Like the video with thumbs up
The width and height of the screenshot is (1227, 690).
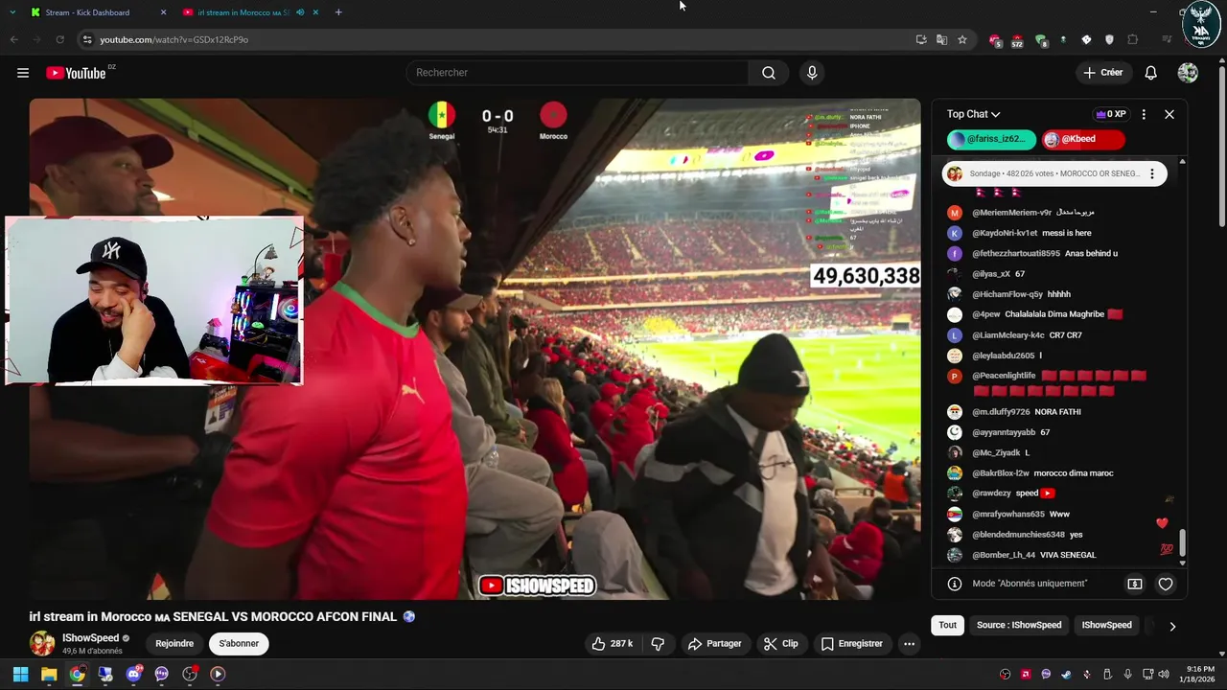coord(612,644)
